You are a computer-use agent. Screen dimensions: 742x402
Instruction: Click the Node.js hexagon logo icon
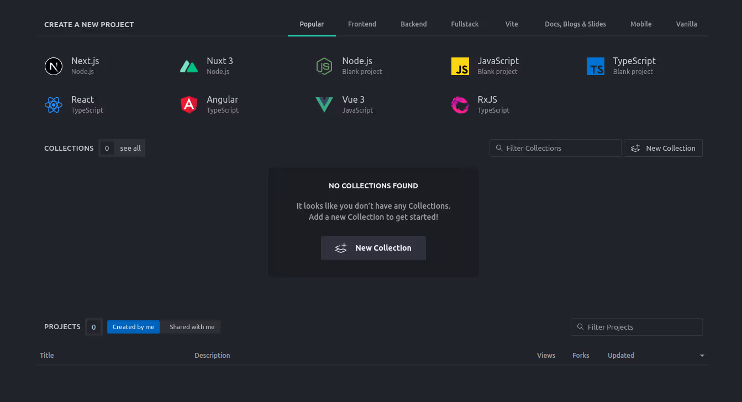tap(324, 66)
